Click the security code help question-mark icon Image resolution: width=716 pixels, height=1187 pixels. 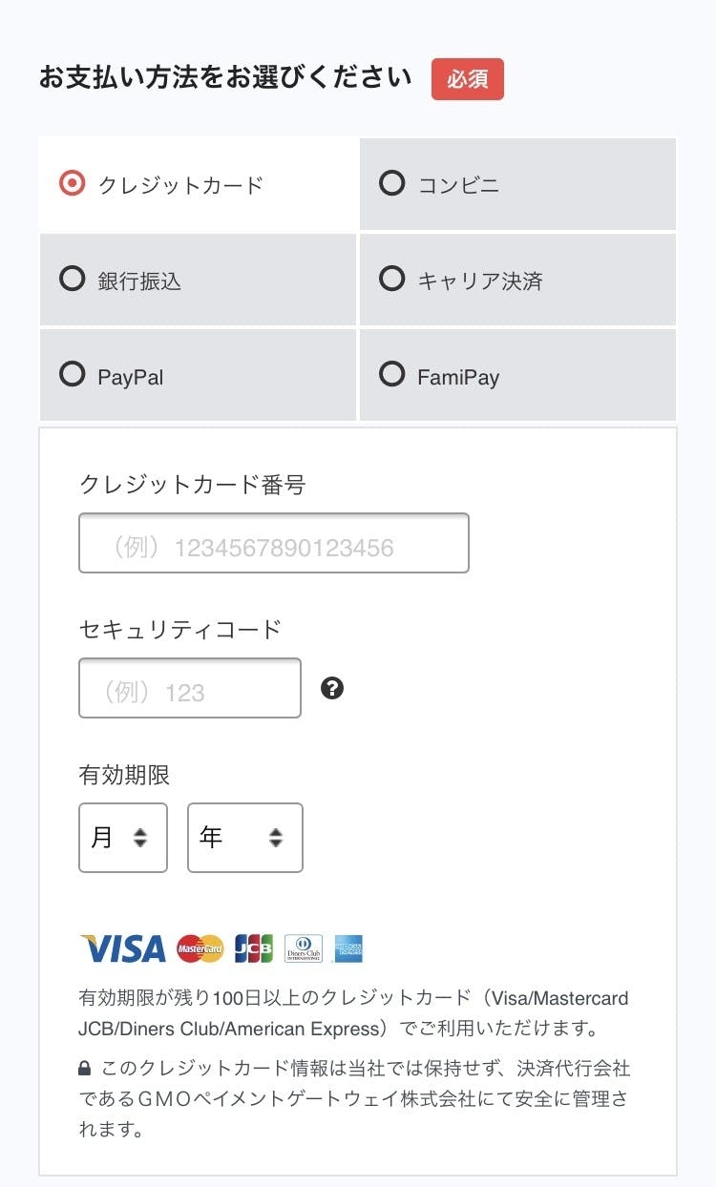pyautogui.click(x=332, y=688)
